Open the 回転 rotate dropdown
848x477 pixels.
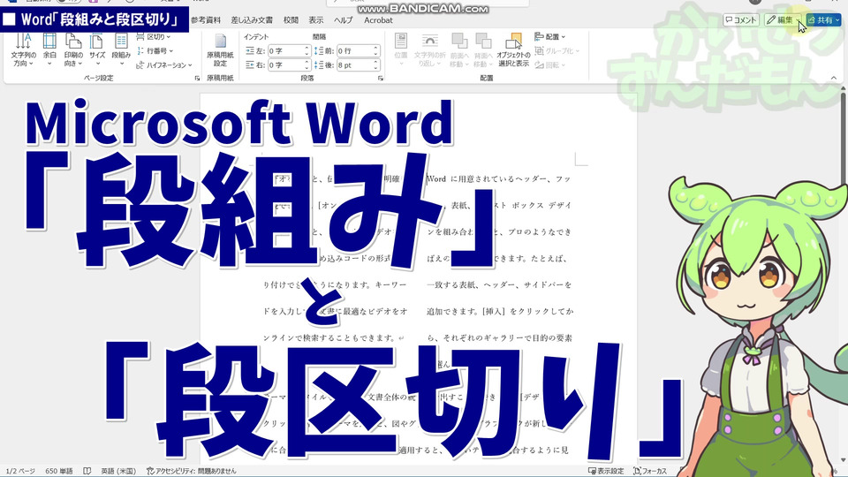(x=549, y=64)
